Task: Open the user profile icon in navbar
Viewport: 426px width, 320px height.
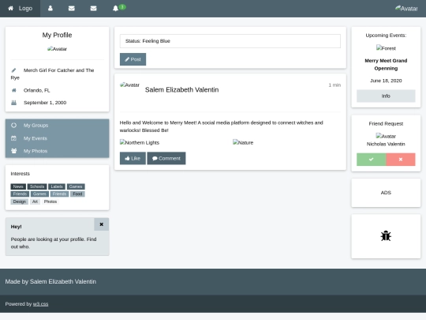Action: (x=50, y=9)
